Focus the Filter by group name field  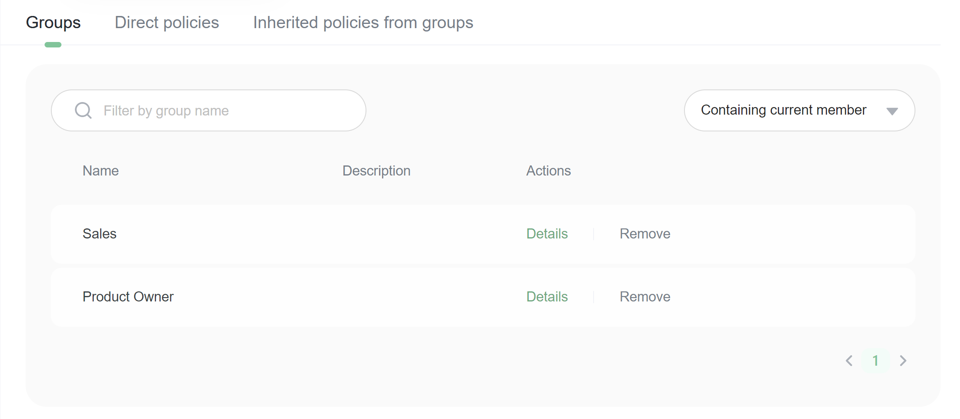(x=227, y=110)
